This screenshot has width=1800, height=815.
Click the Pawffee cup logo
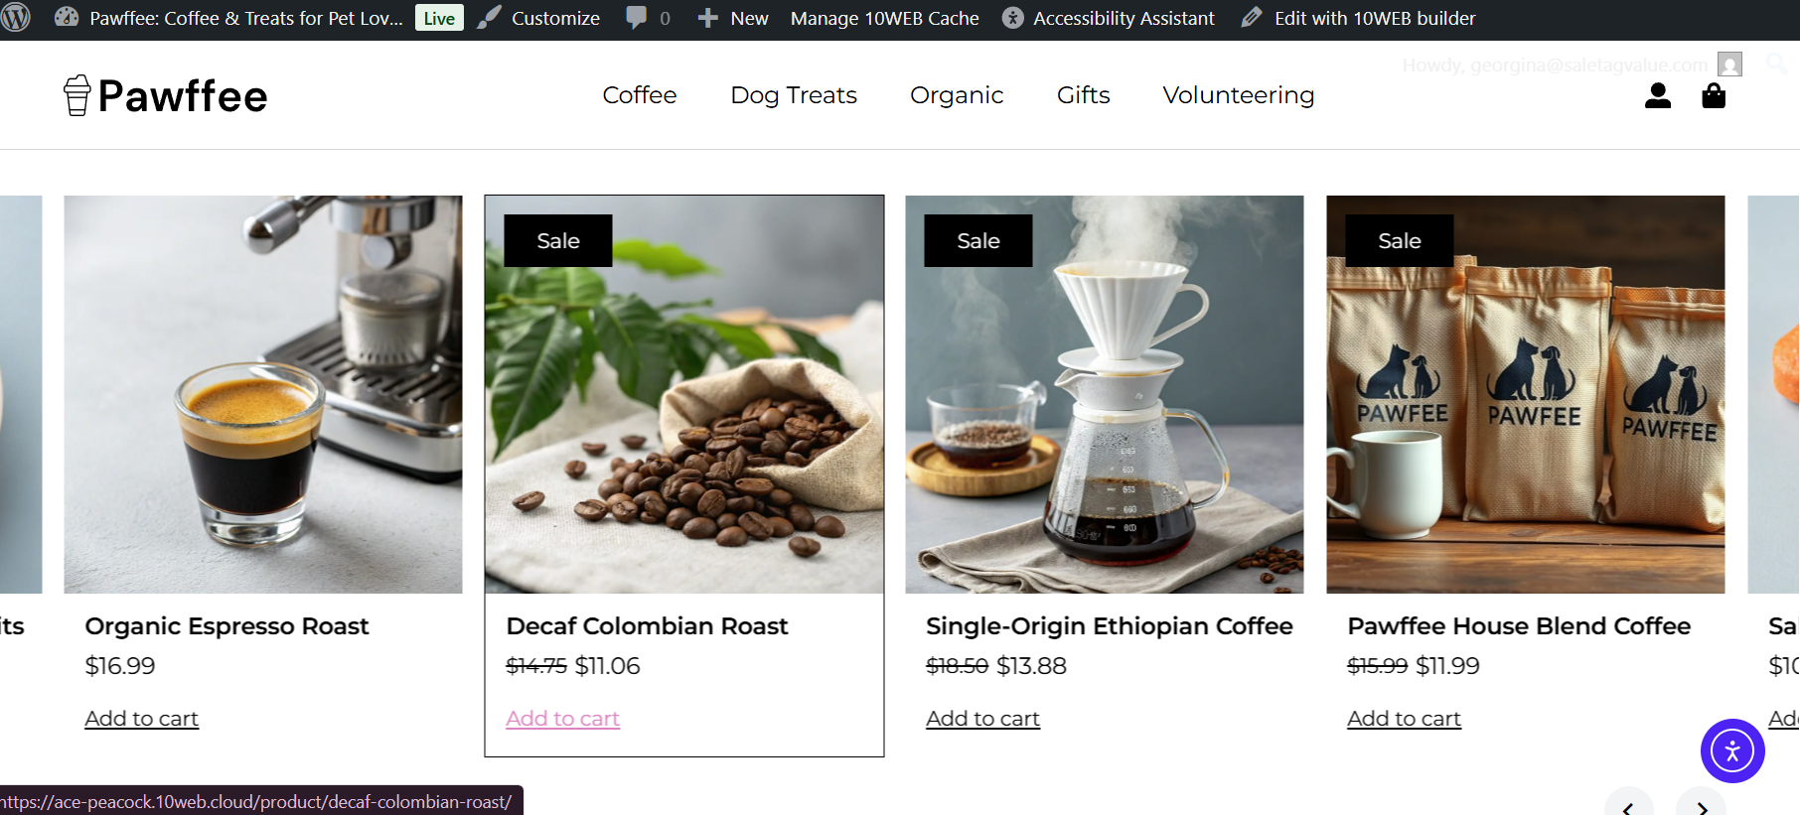click(x=77, y=95)
